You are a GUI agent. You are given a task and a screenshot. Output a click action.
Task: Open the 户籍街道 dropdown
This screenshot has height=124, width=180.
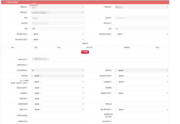141,7
